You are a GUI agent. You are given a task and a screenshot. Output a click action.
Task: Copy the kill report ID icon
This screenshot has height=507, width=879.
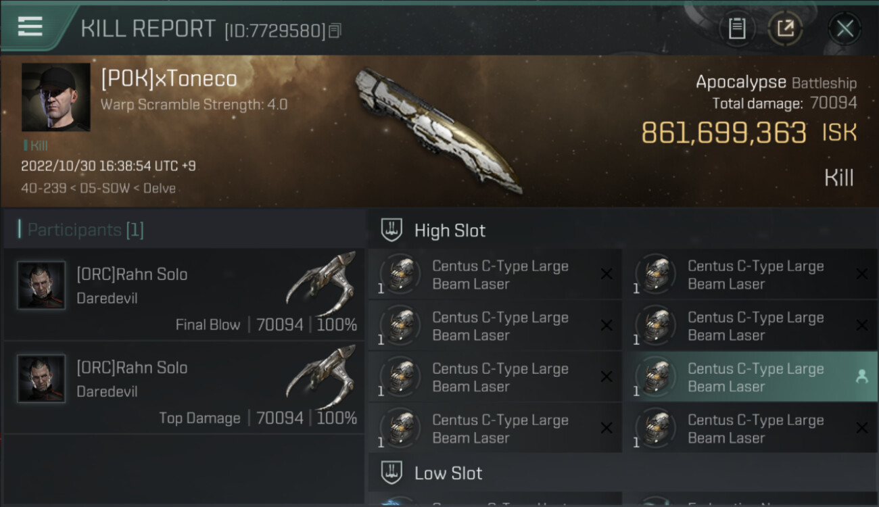tap(335, 30)
